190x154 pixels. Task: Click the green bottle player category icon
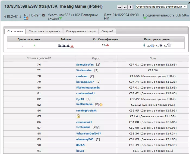tap(144, 45)
